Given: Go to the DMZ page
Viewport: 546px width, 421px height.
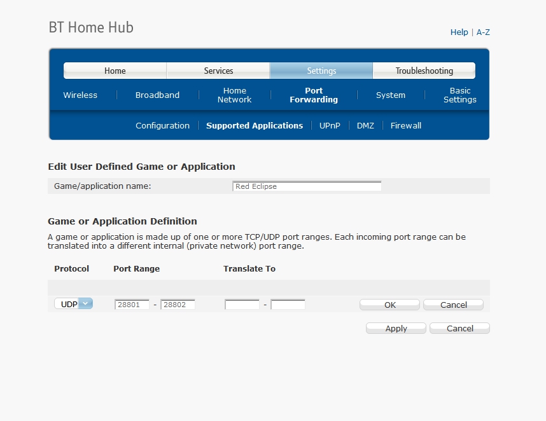Looking at the screenshot, I should [365, 126].
